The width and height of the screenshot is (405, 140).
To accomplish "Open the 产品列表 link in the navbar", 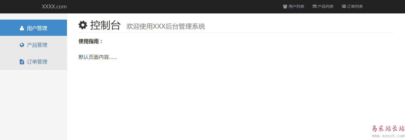I will (x=323, y=6).
